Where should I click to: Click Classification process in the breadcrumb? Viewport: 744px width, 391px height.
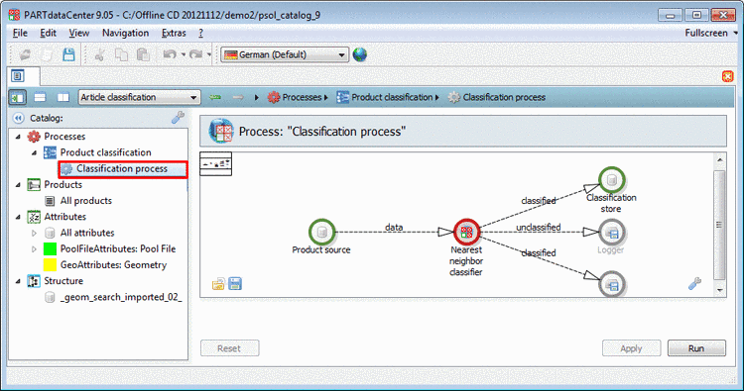(504, 98)
